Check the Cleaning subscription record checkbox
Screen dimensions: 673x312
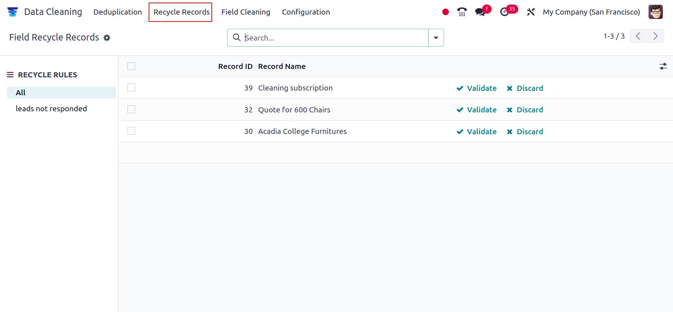click(131, 88)
